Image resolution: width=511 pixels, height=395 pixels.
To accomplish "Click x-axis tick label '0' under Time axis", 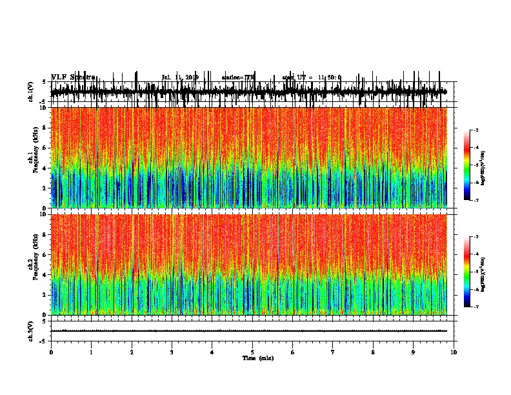I will [51, 352].
